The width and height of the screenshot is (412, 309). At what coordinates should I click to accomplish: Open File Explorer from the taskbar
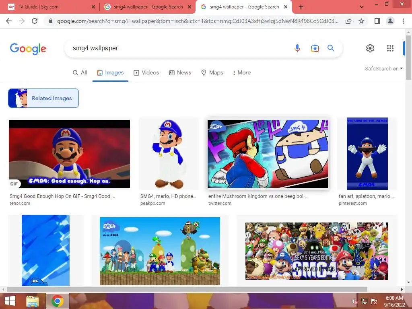(x=33, y=301)
